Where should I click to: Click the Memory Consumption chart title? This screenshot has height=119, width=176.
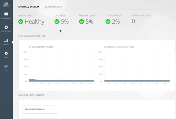(119, 47)
